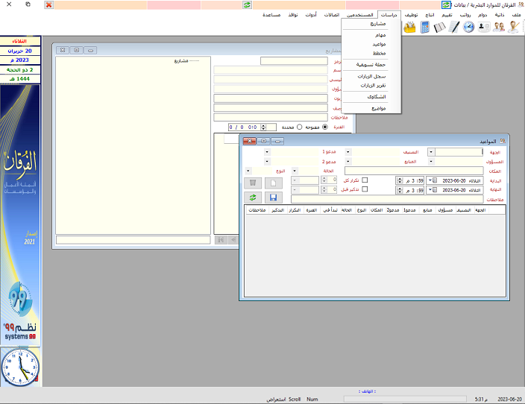Enable the تذكير قبل checkbox
Screen dimensions: 525x404
(365, 190)
